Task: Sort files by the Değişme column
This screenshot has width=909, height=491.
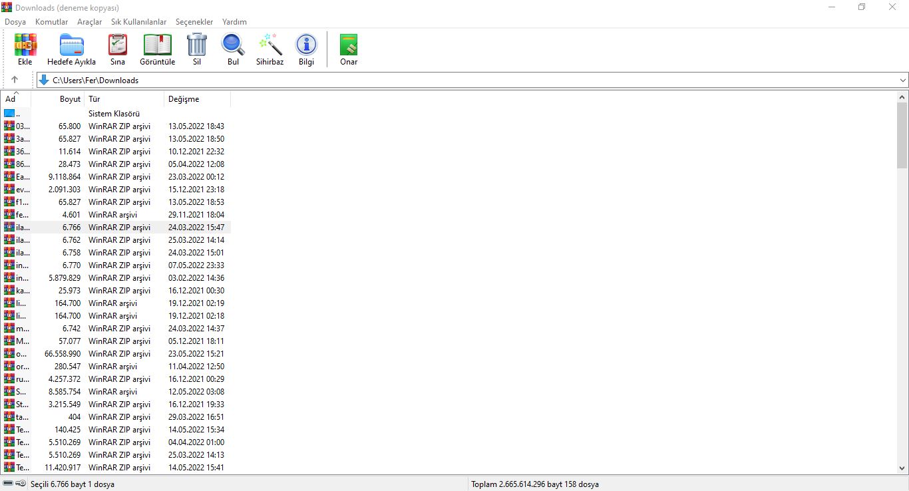Action: pyautogui.click(x=198, y=99)
